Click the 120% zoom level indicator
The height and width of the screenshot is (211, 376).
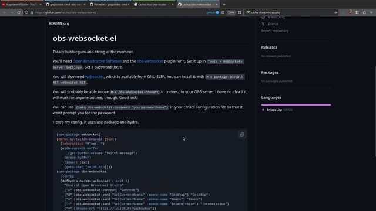pos(231,12)
